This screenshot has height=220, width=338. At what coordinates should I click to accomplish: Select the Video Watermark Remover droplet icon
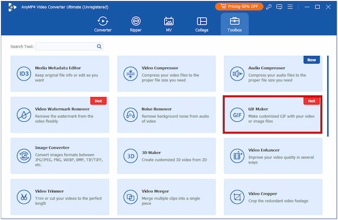[24, 115]
